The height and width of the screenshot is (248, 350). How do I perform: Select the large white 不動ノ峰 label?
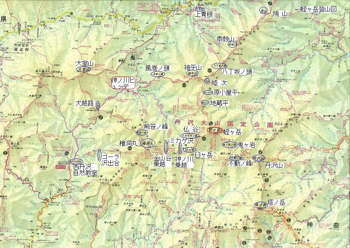click(x=240, y=163)
